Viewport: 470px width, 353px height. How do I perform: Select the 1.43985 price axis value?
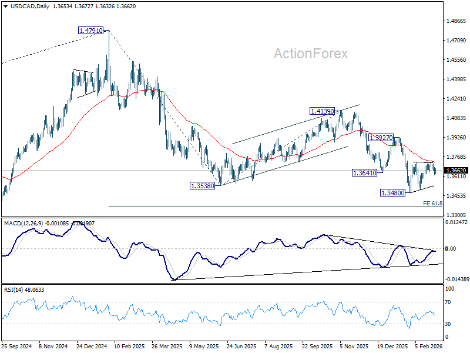pos(456,79)
